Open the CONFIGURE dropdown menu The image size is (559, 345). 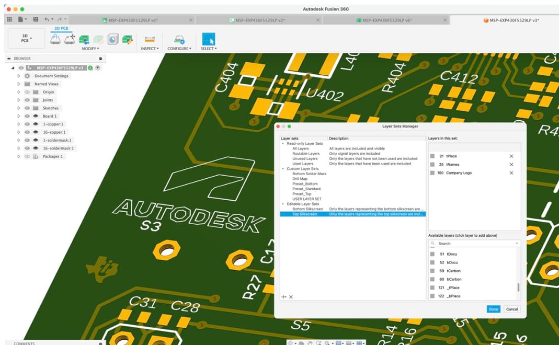[179, 49]
